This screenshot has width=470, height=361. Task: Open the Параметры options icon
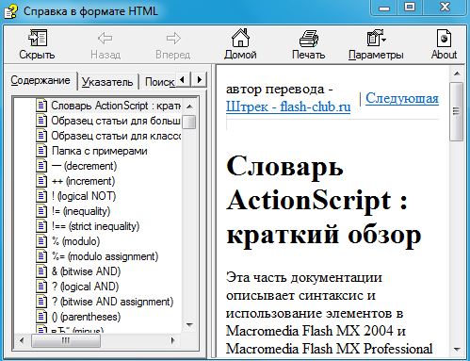(x=376, y=38)
